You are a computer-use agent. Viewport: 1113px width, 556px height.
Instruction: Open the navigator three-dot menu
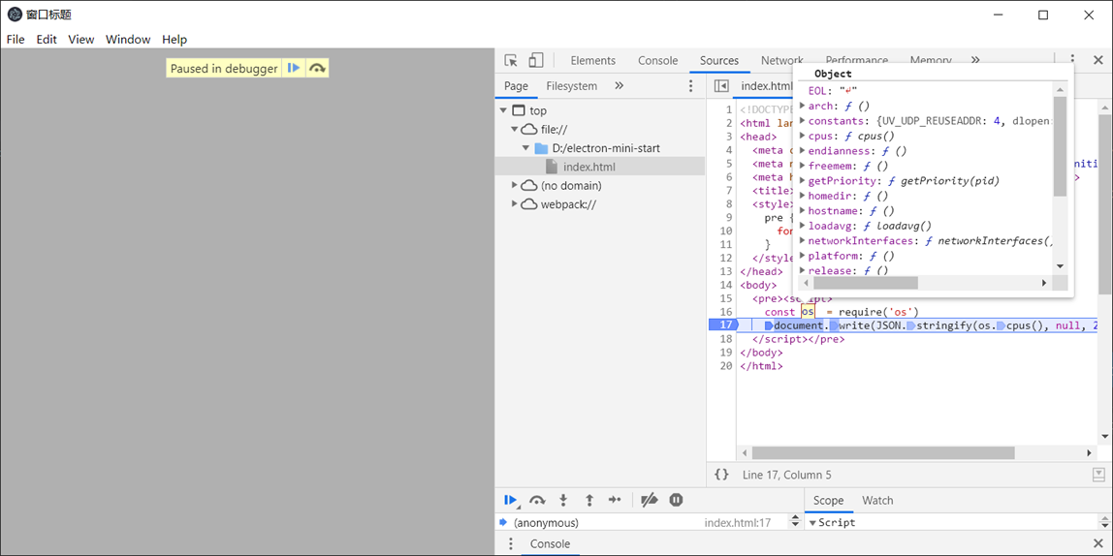click(690, 86)
